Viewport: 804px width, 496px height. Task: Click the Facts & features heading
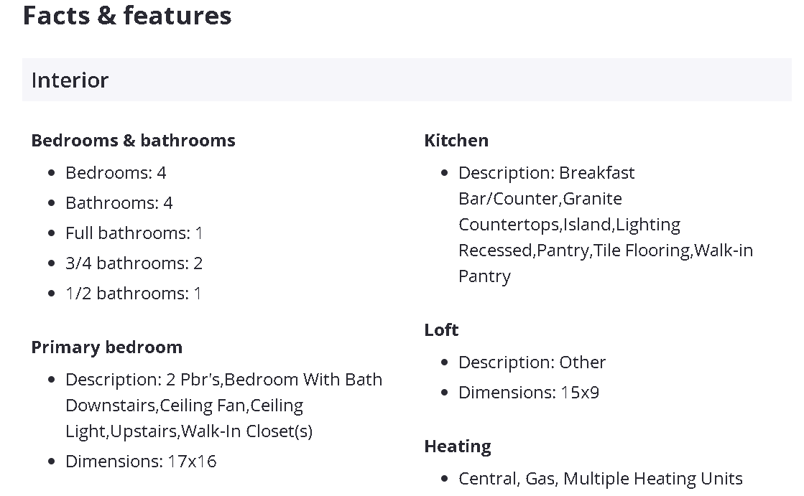tap(127, 15)
